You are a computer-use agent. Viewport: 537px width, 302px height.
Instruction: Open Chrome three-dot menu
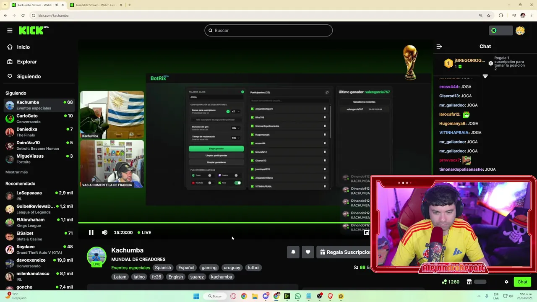click(x=532, y=16)
